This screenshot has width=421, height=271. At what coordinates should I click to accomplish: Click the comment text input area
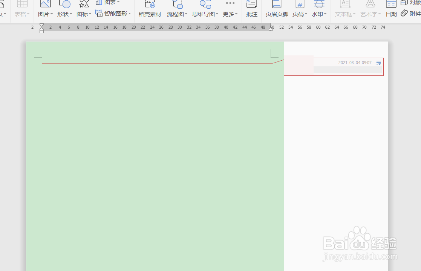coord(348,70)
